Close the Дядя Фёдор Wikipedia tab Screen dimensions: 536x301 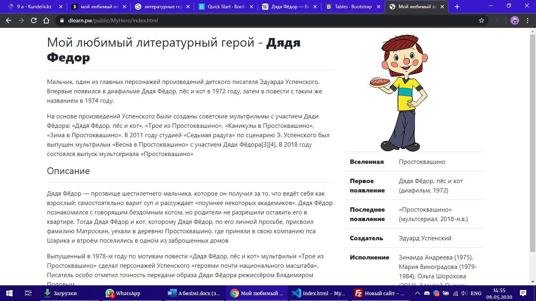315,7
